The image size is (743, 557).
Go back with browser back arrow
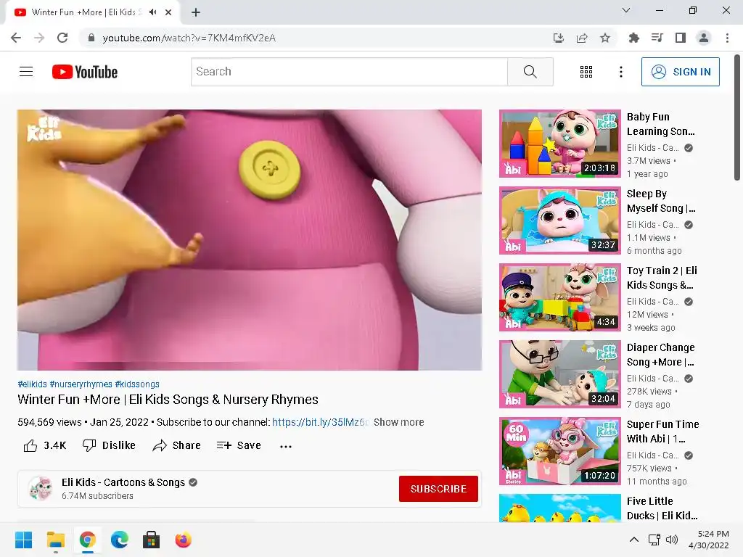16,38
